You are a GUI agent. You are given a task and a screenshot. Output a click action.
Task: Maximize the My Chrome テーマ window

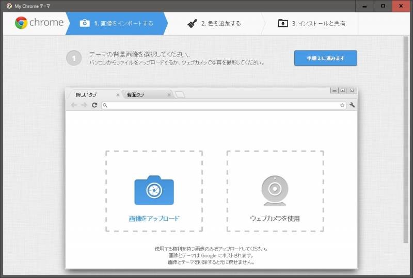383,6
